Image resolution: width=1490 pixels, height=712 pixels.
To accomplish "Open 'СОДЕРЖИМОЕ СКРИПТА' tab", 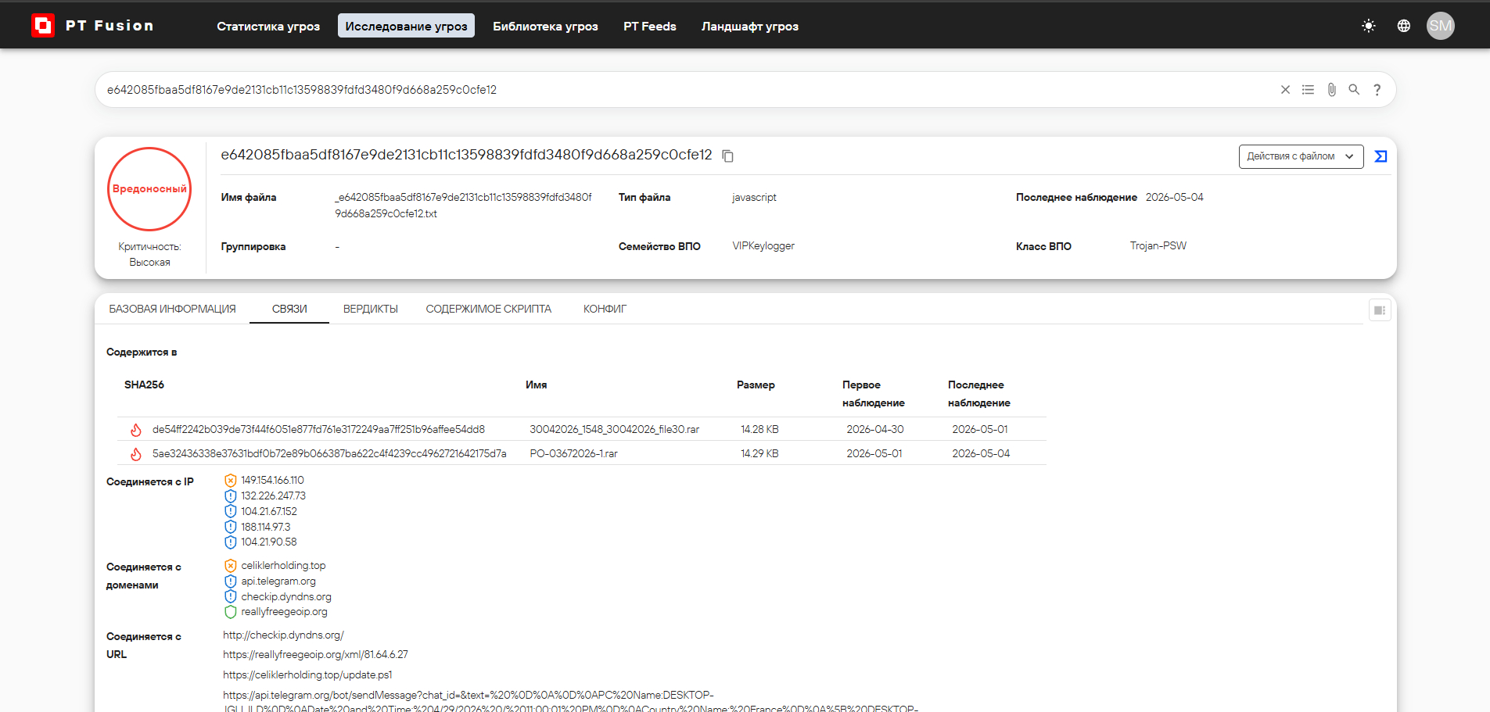I will [x=489, y=309].
